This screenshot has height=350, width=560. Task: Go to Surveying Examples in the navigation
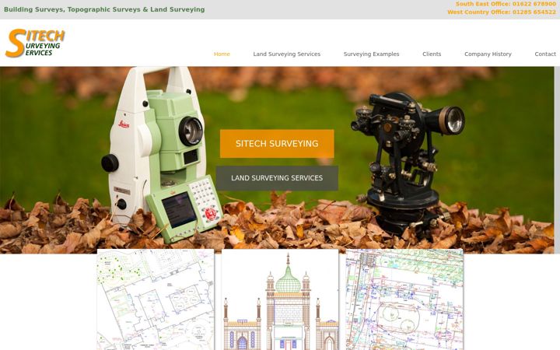point(372,54)
